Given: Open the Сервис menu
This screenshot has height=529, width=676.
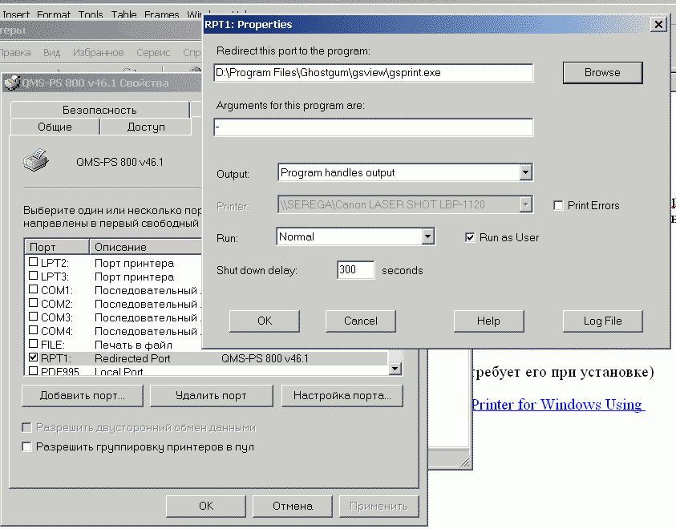Looking at the screenshot, I should pos(153,53).
